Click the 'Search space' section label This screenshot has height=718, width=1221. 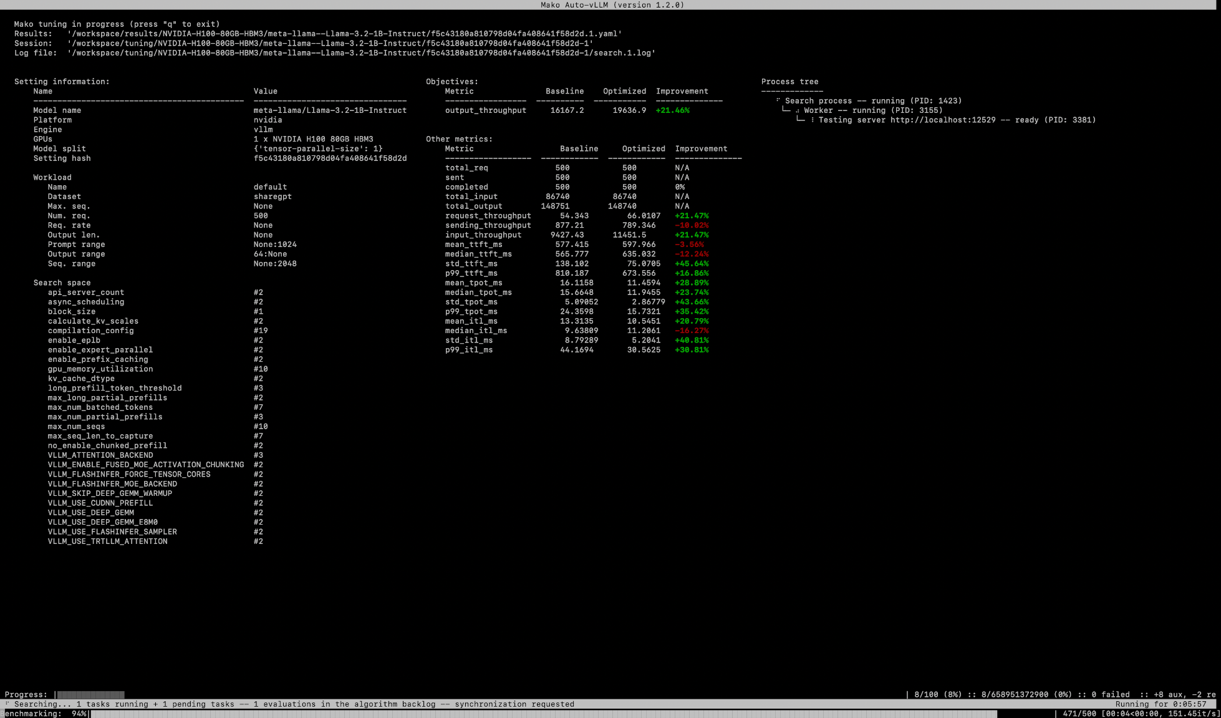tap(62, 283)
